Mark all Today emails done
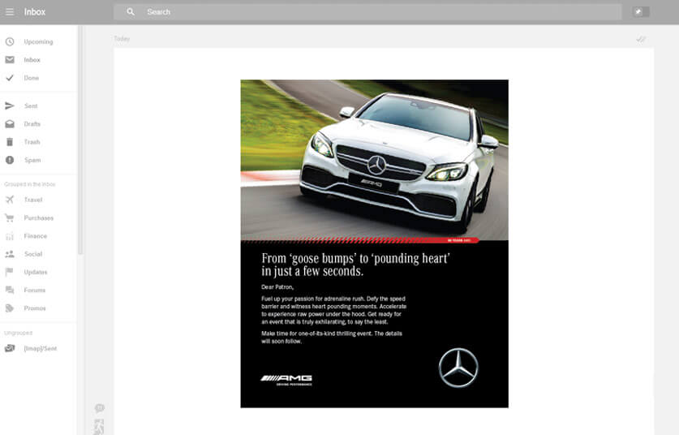679x435 pixels. [x=641, y=40]
